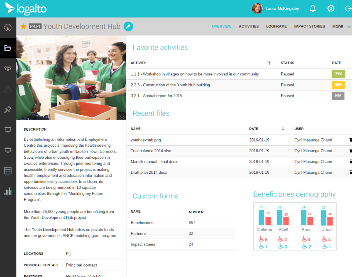Toggle sort order on the ACTIVITY column
The image size is (352, 277).
pos(269,63)
